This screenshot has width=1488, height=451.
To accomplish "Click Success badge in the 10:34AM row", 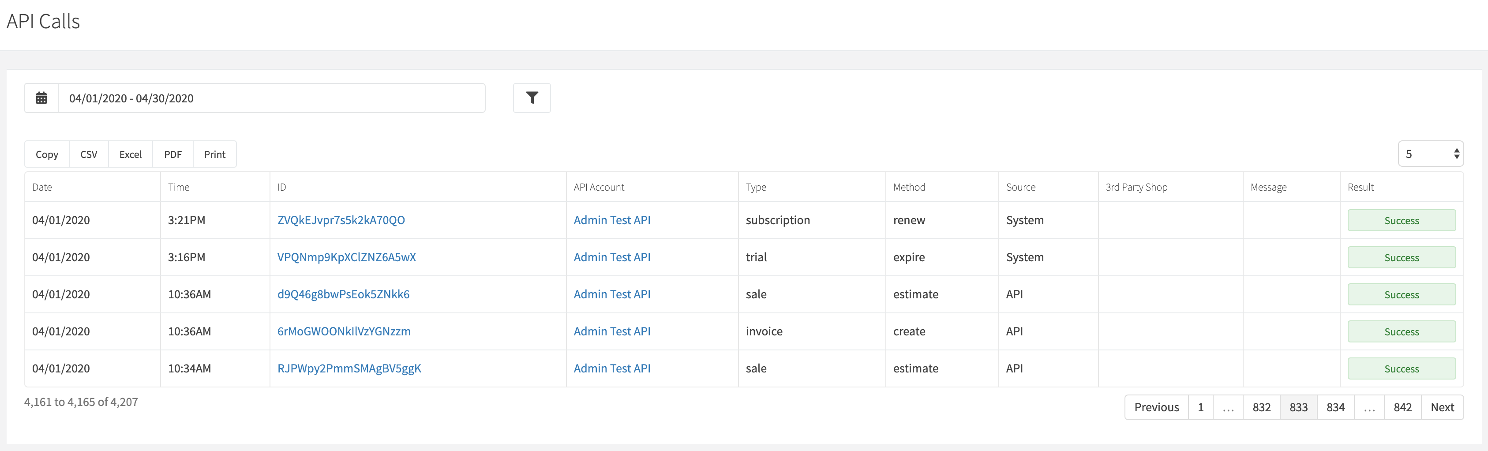I will coord(1402,368).
